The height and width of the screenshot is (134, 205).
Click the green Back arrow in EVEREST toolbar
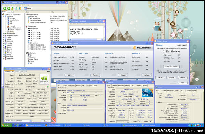tap(5, 8)
